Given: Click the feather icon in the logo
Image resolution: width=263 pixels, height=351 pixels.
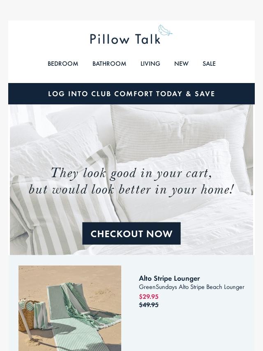Looking at the screenshot, I should point(165,30).
